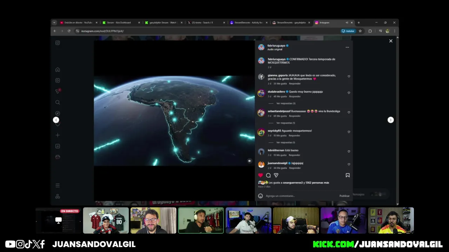Image resolution: width=449 pixels, height=252 pixels.
Task: Bookmark this page with the star icon
Action: point(360,31)
